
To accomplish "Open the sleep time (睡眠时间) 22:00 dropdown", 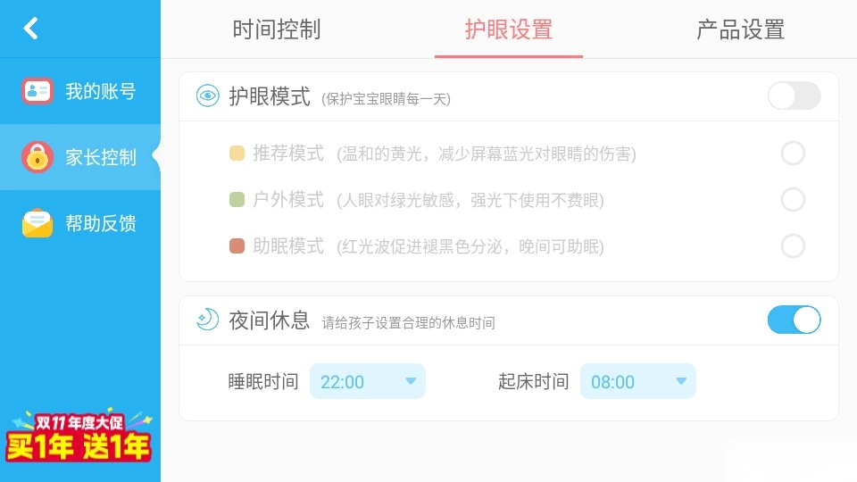I will click(x=368, y=381).
